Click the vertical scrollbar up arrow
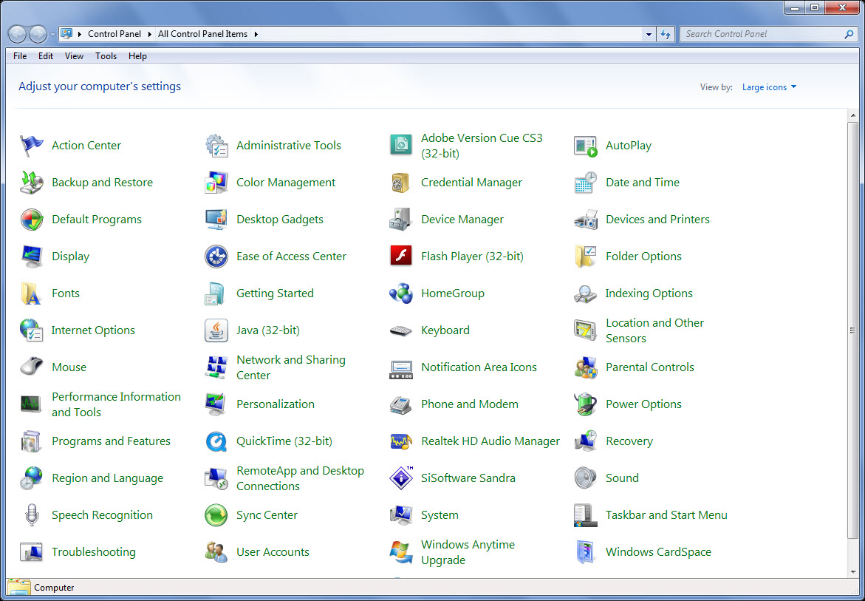 click(853, 115)
